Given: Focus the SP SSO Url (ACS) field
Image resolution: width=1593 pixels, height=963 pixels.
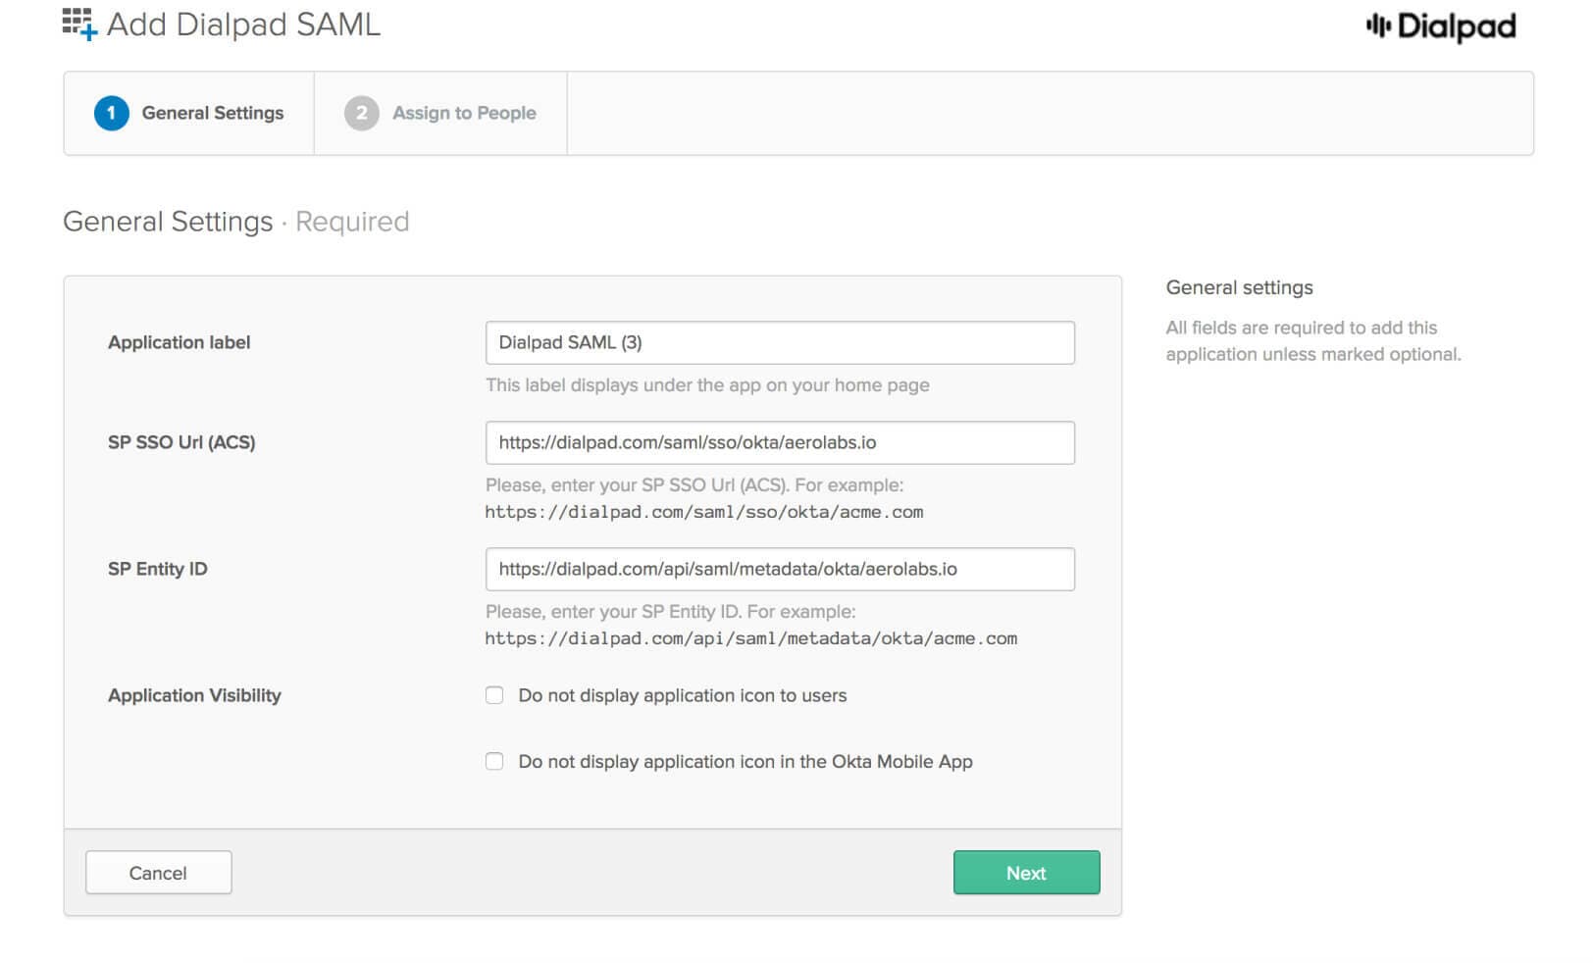Looking at the screenshot, I should click(x=780, y=442).
